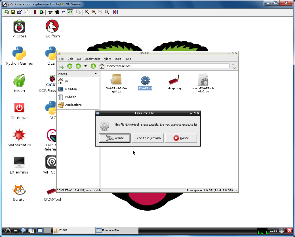
Task: Switch to the DVAP taskbar window
Action: (x=74, y=230)
